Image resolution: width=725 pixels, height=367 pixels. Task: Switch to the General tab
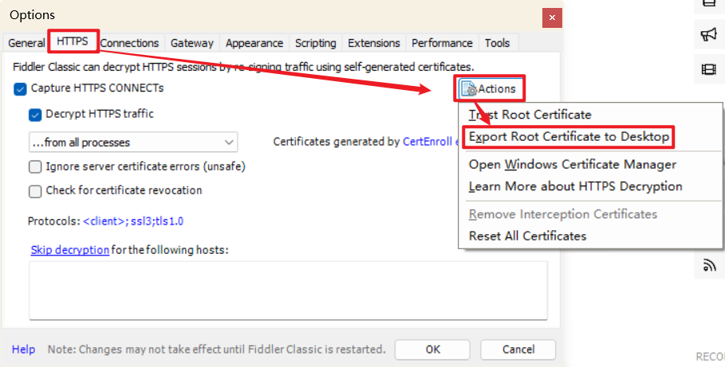26,43
